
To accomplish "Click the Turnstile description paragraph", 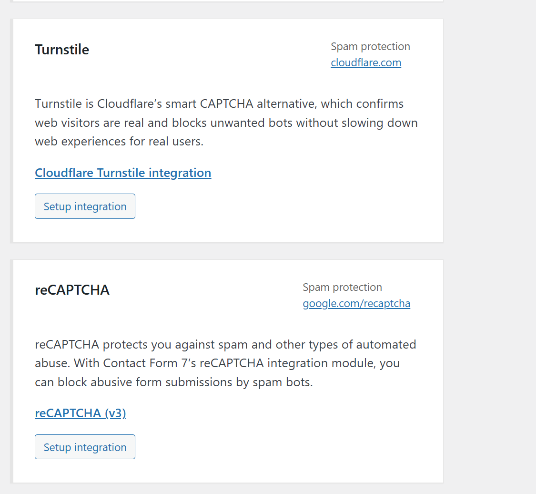I will click(x=226, y=123).
